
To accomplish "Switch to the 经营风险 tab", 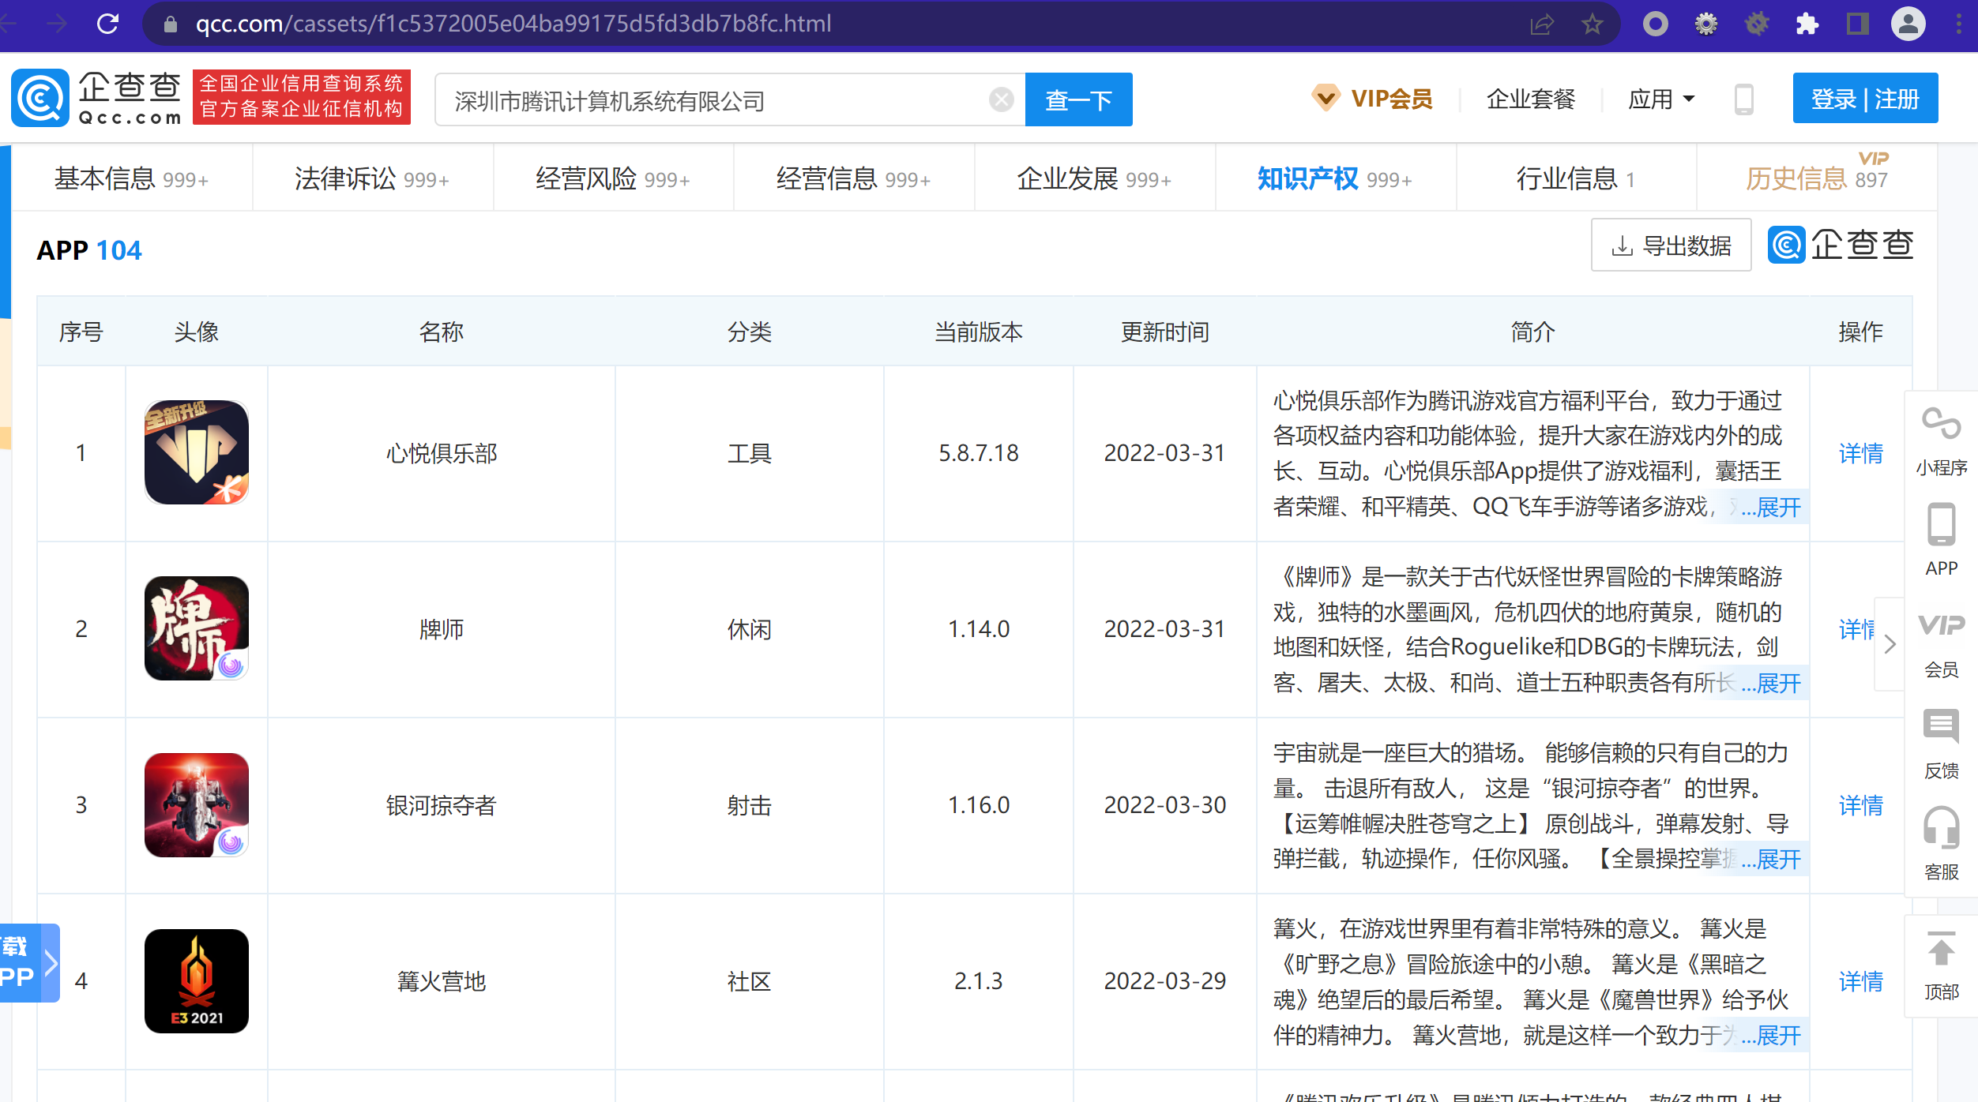I will pos(613,178).
